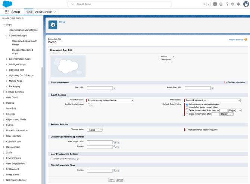Click info icon for Enable User Provisioning

click(77, 159)
